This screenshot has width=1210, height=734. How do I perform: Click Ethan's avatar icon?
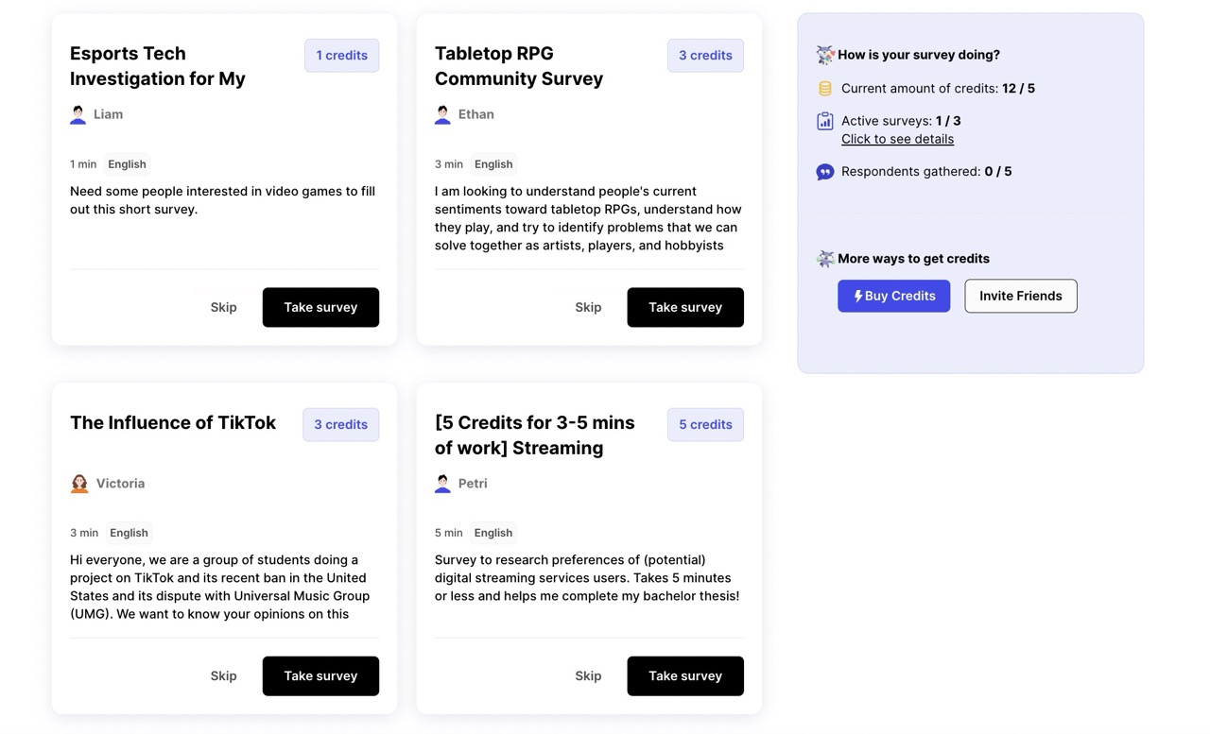442,114
